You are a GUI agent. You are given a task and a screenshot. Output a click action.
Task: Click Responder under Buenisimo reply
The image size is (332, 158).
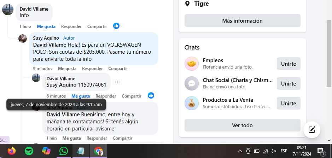[x=97, y=138]
